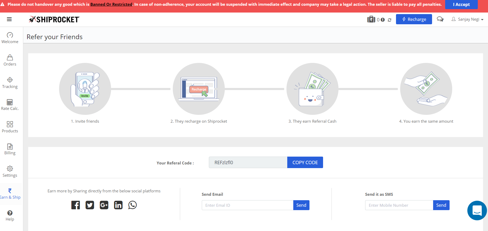488x231 pixels.
Task: Open the live chat support bubble
Action: click(x=477, y=210)
